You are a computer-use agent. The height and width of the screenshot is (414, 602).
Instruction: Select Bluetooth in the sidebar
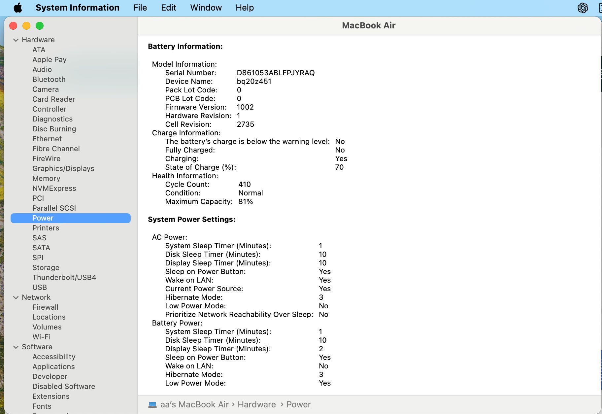[49, 79]
